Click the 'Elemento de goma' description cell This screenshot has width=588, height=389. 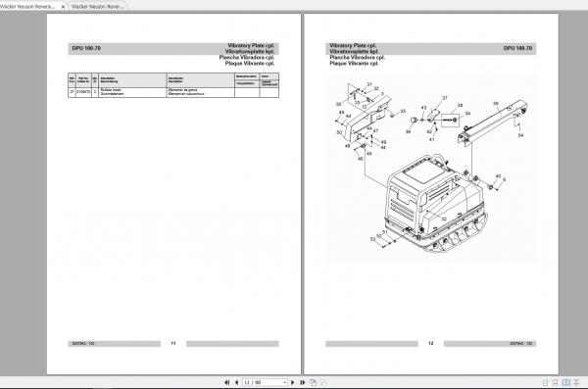200,92
